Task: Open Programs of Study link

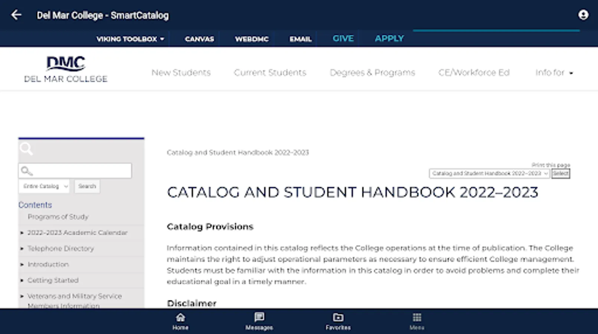Action: (x=58, y=217)
